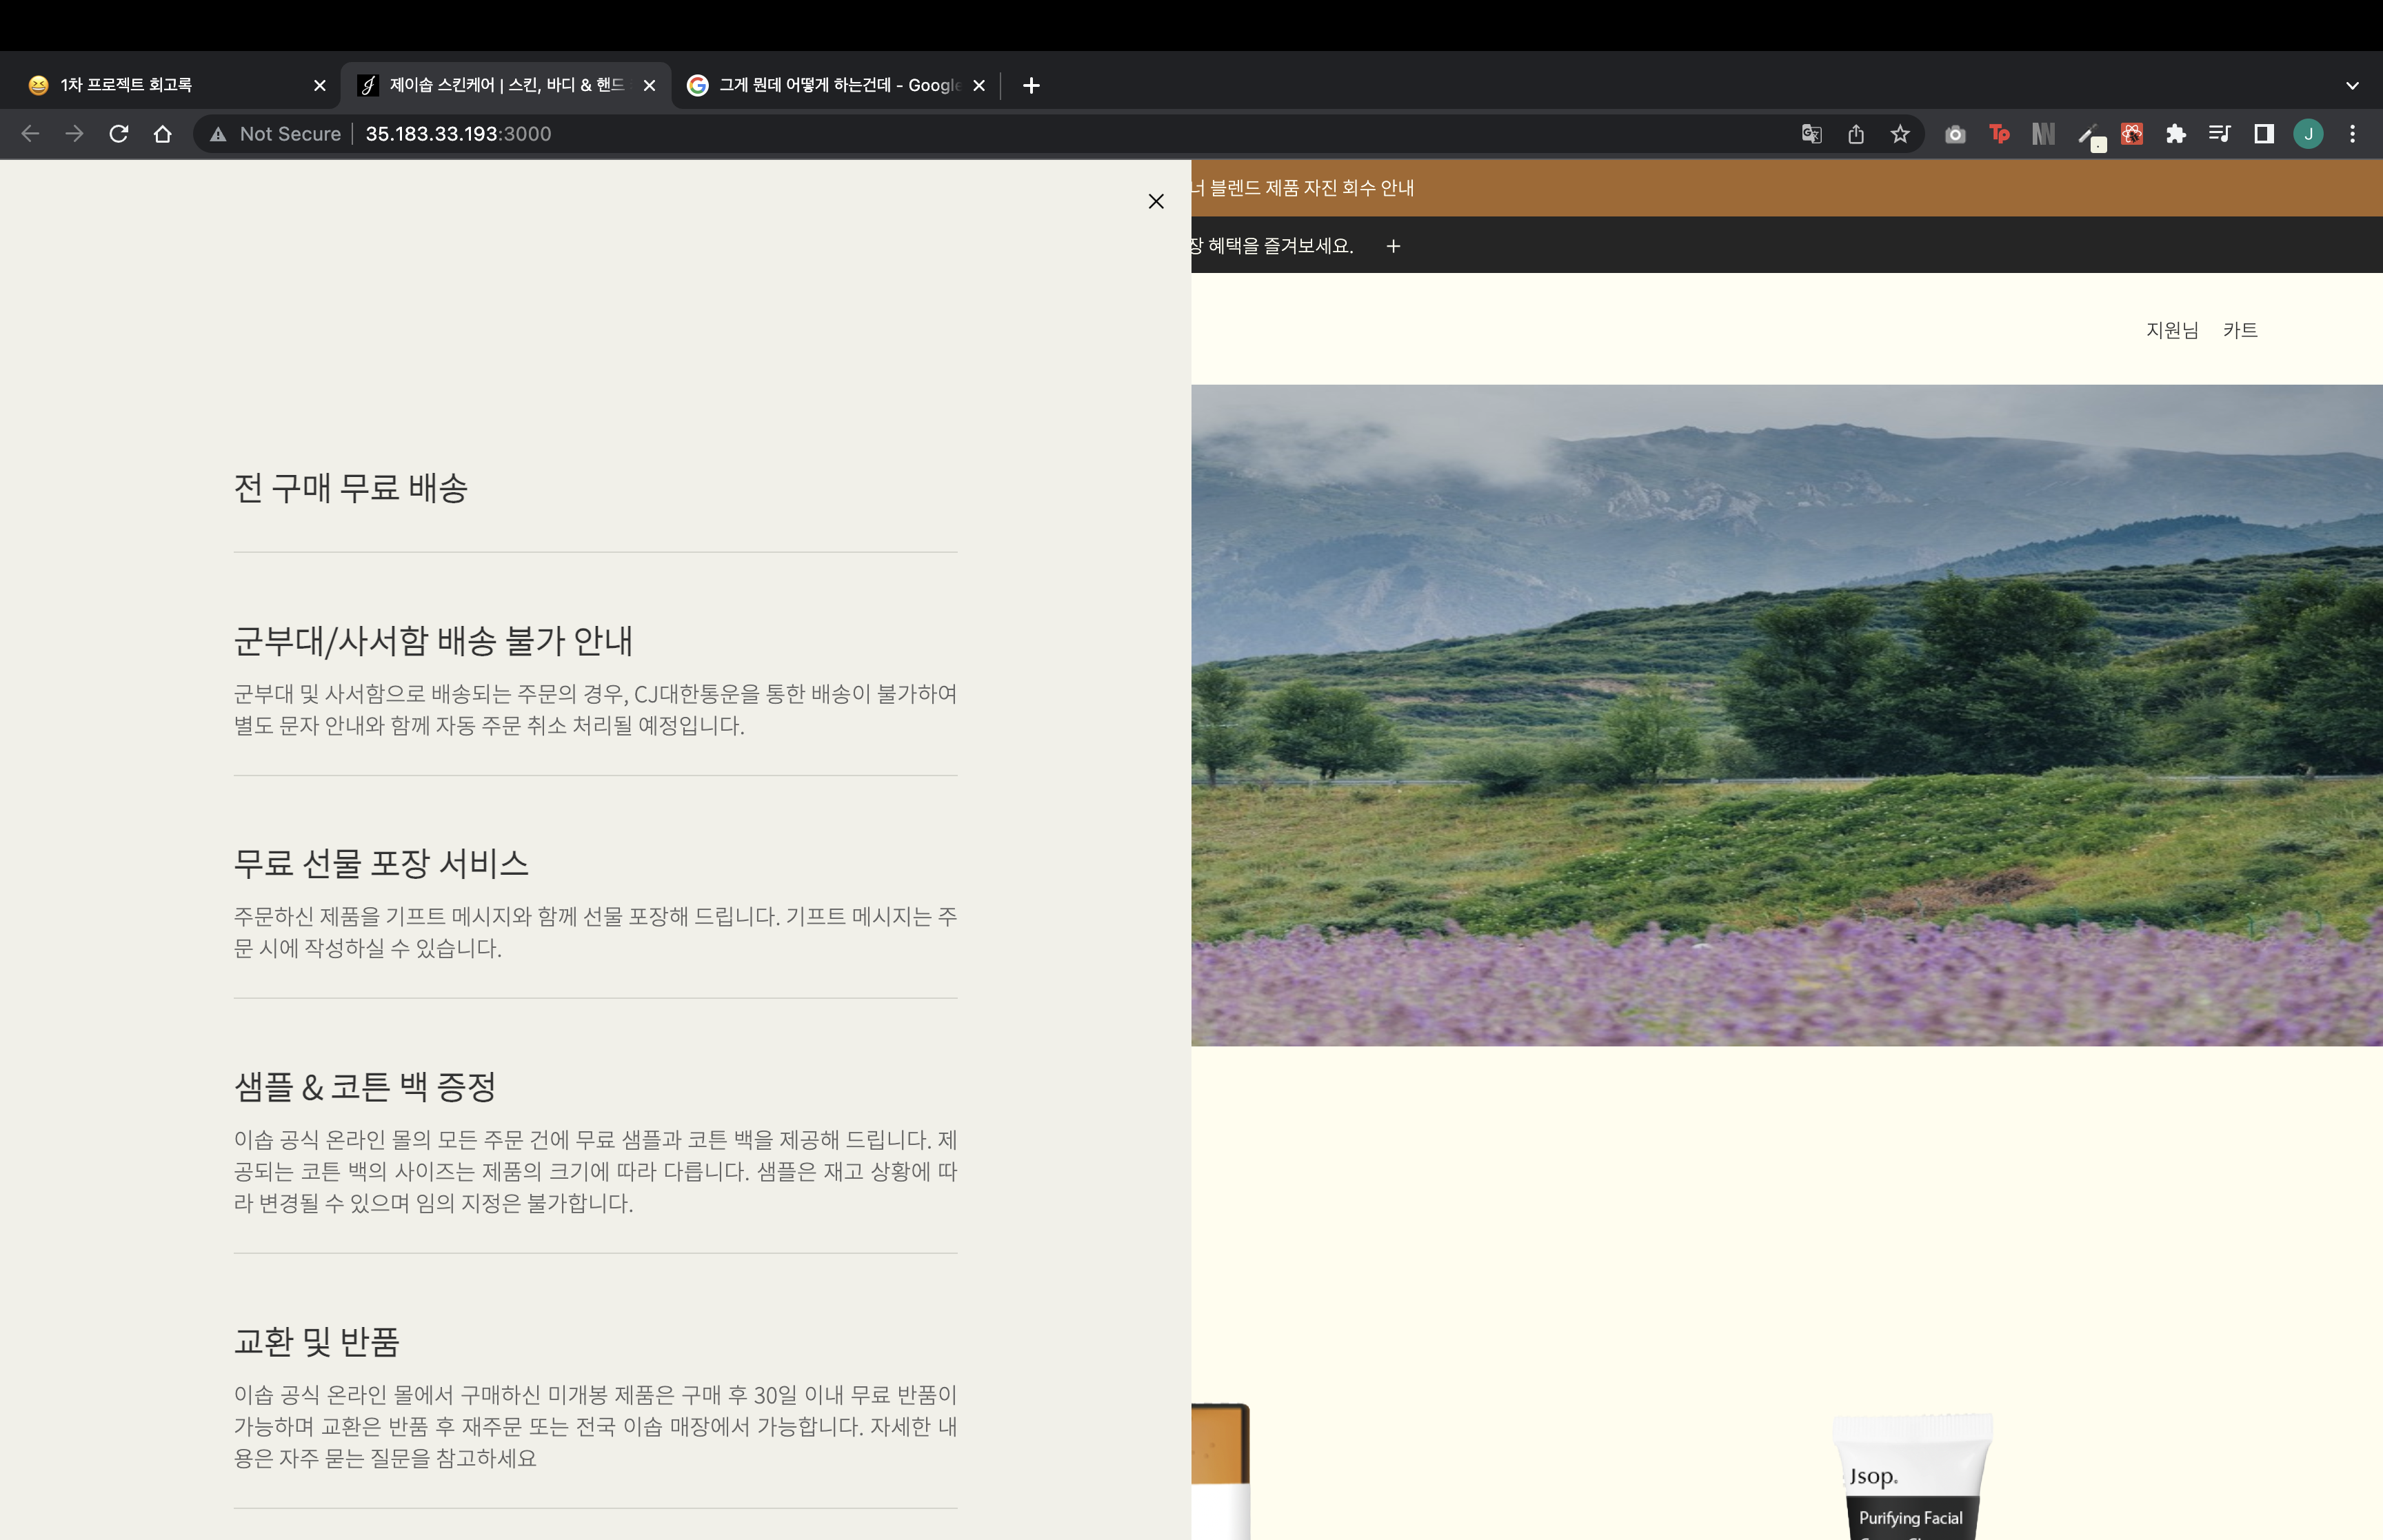Image resolution: width=2383 pixels, height=1540 pixels.
Task: Expand the membership benefits plus icon
Action: 1393,246
